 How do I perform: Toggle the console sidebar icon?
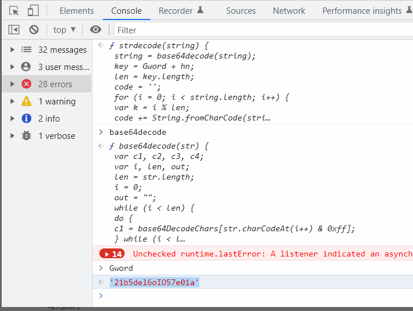click(x=14, y=29)
